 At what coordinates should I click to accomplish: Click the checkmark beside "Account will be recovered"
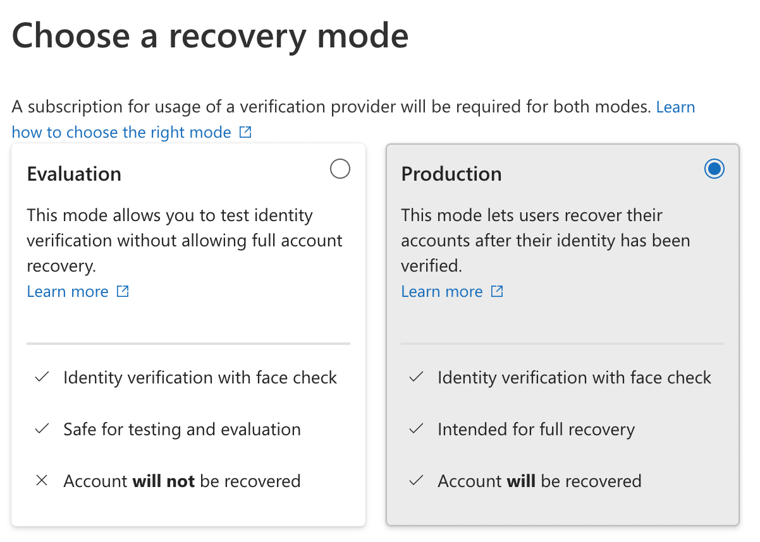(x=415, y=481)
